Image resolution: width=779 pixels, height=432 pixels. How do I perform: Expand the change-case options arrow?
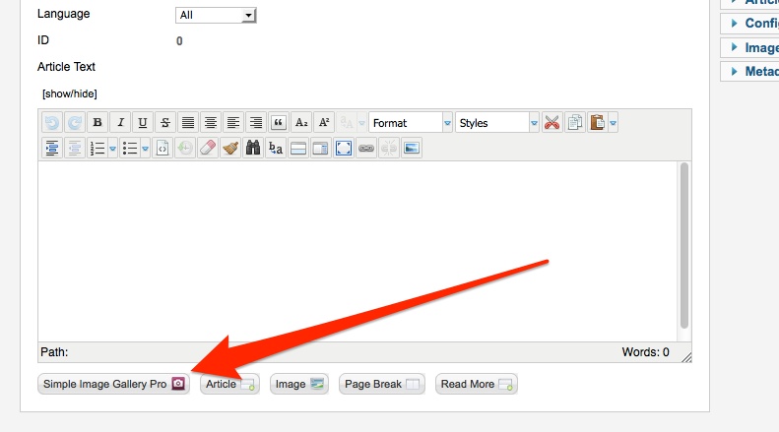point(361,123)
